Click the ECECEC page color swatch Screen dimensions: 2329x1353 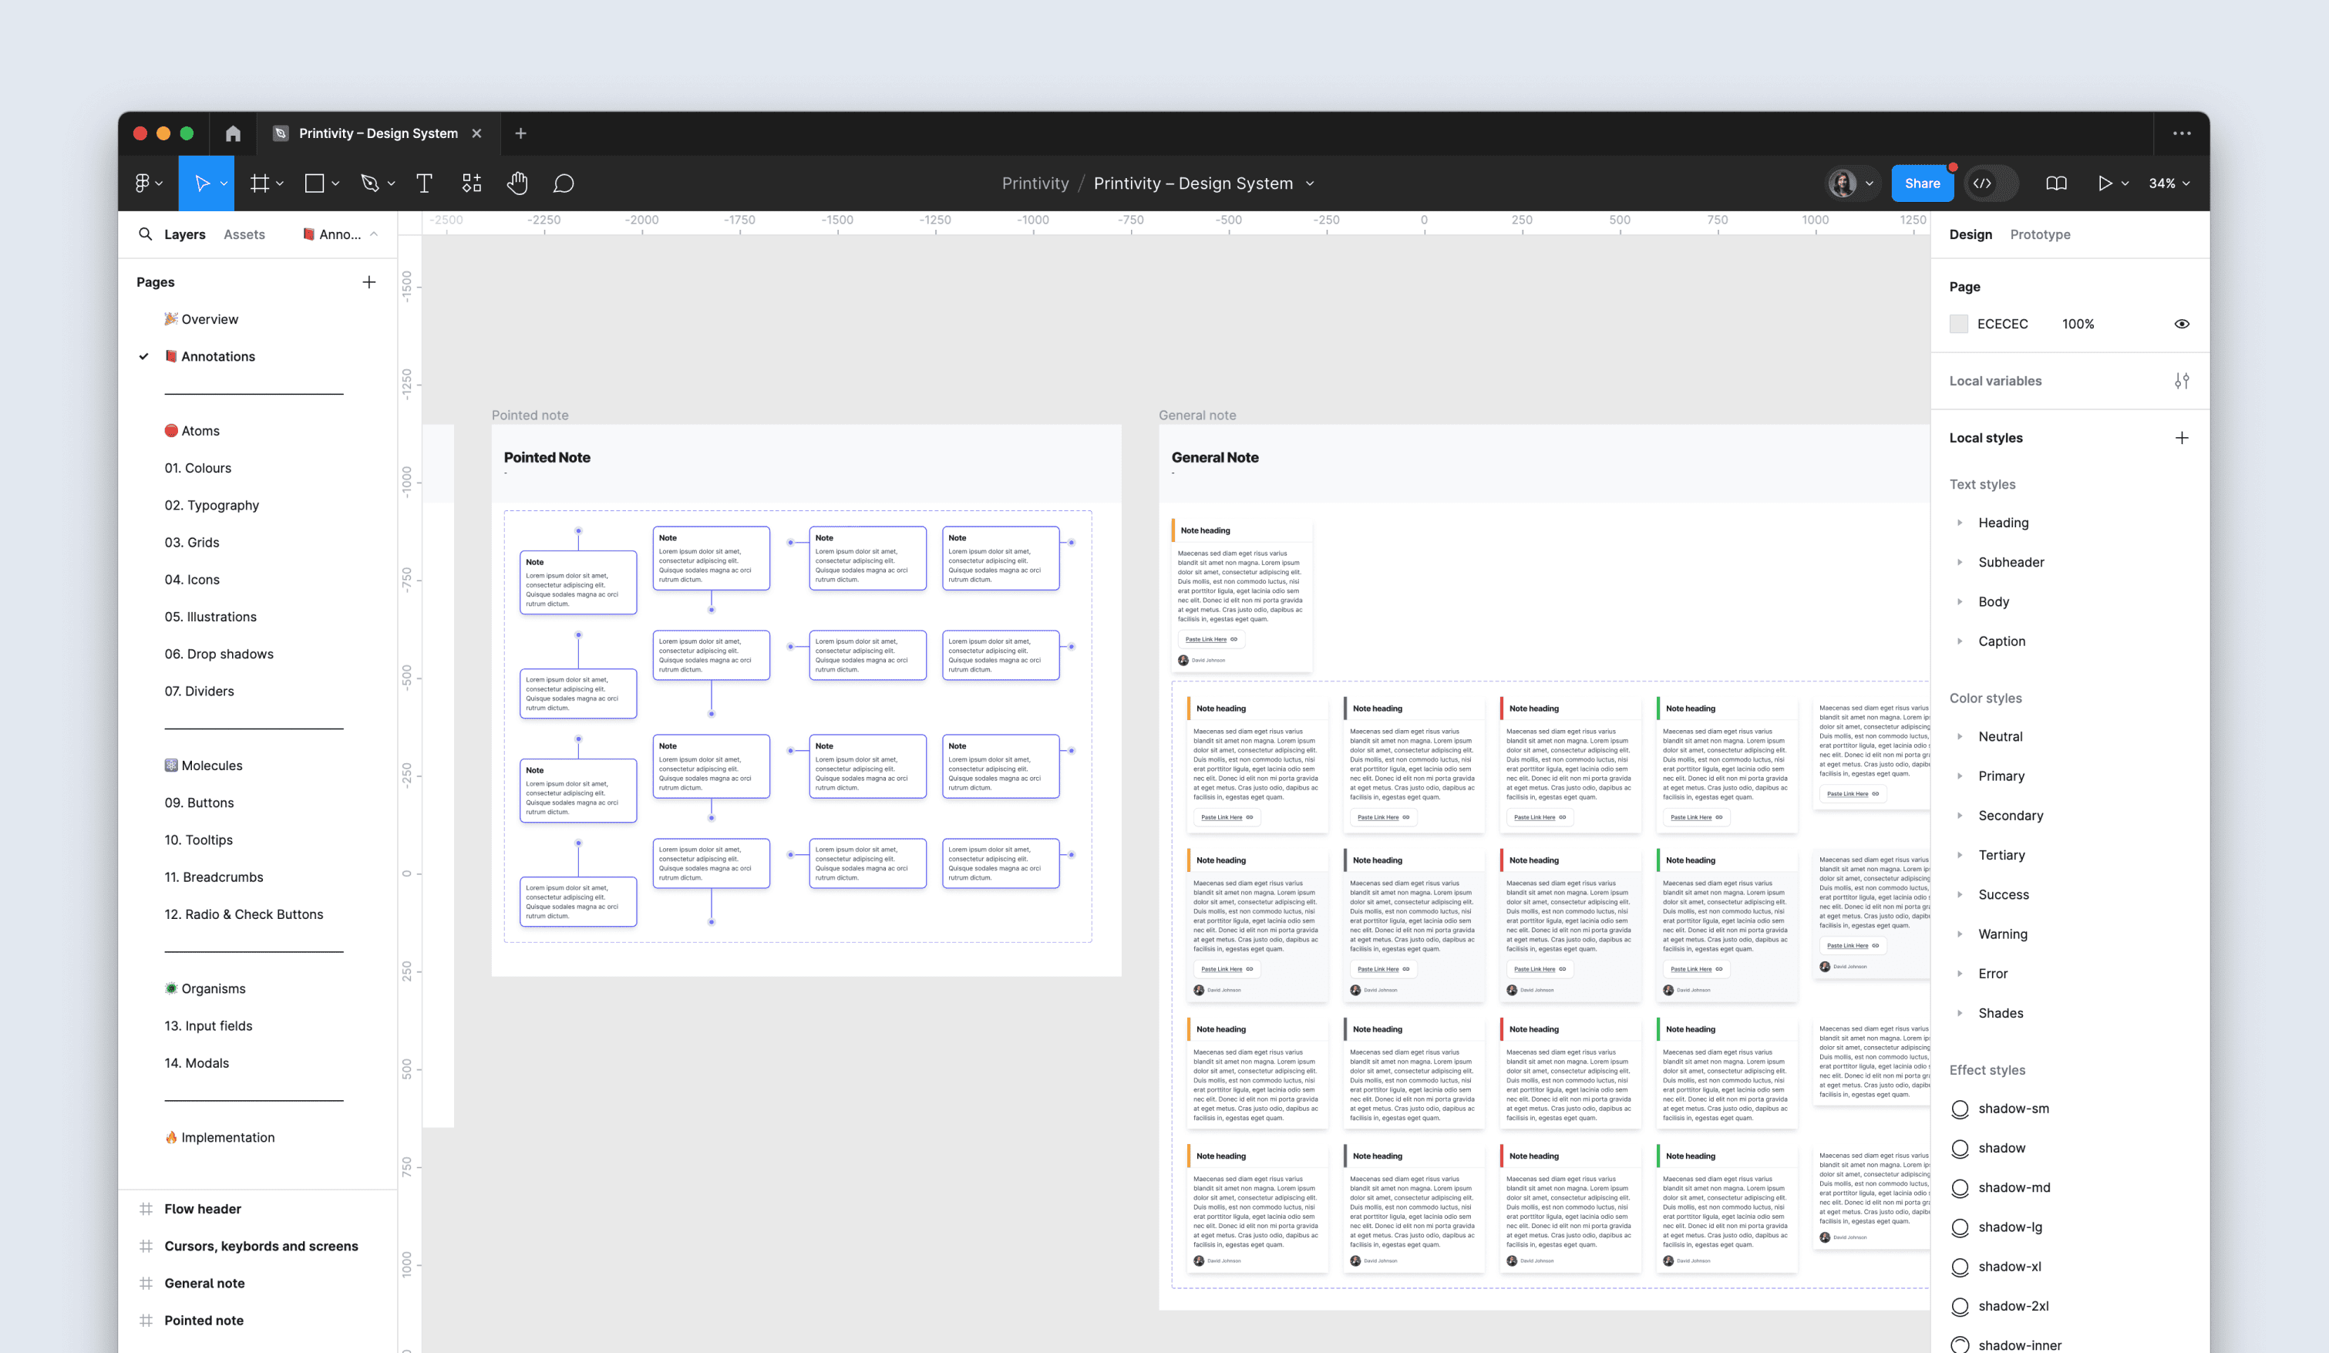click(1958, 325)
